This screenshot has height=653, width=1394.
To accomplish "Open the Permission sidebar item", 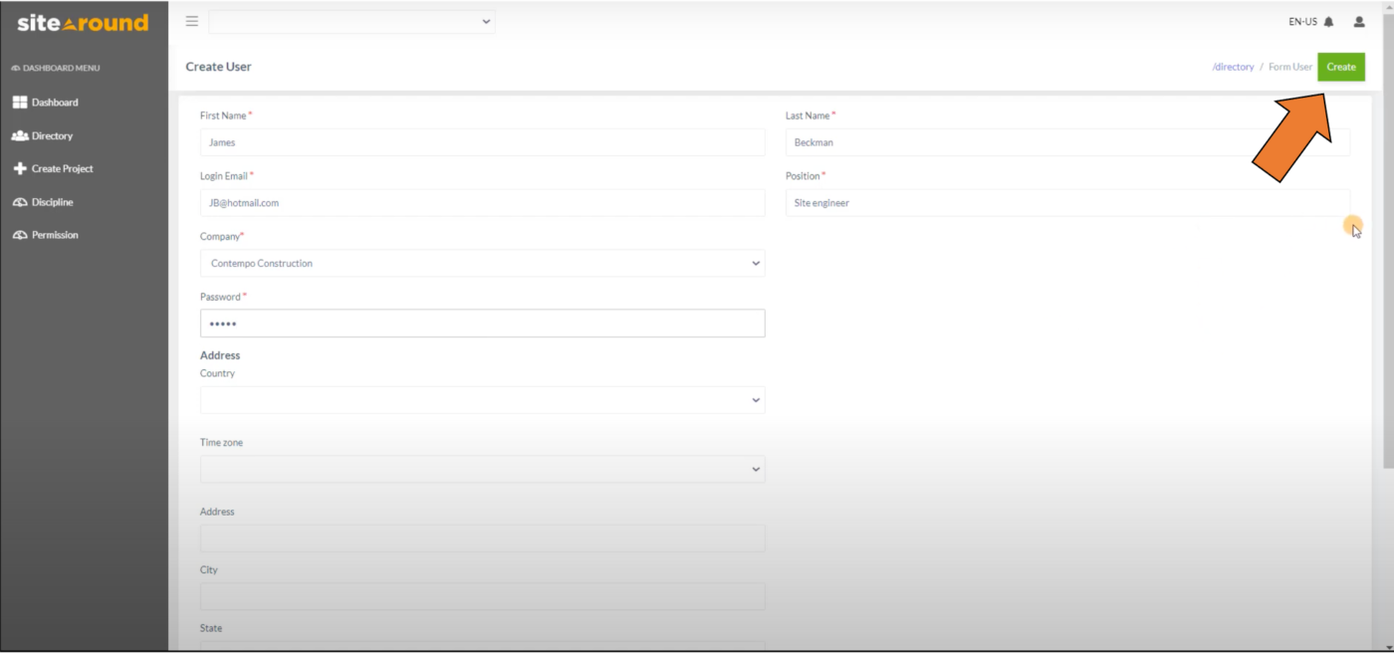I will point(20,234).
